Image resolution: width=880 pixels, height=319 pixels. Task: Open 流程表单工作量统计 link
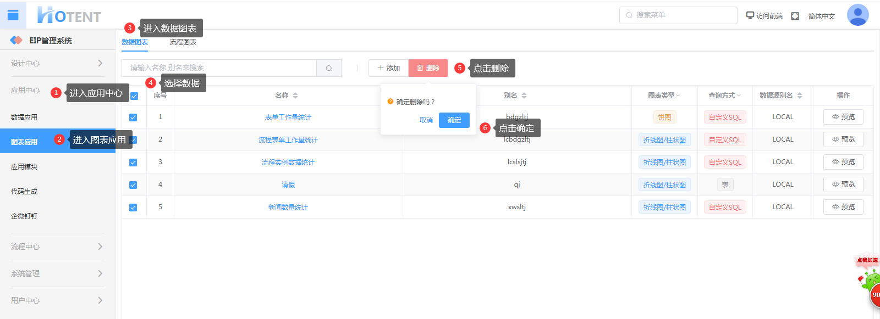click(x=288, y=140)
